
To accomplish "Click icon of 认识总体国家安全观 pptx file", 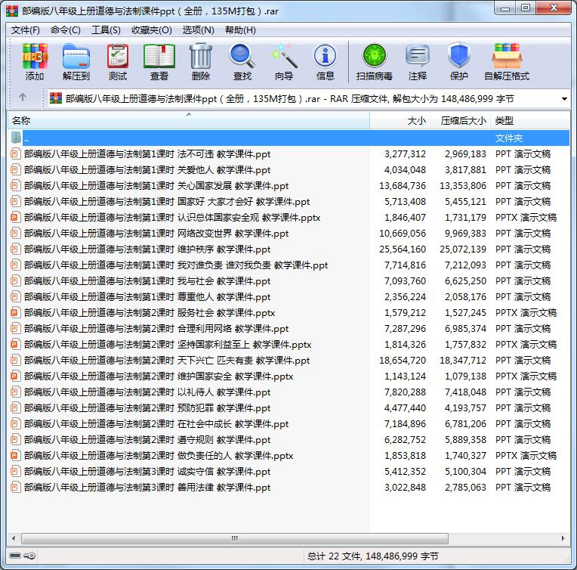I will [14, 218].
